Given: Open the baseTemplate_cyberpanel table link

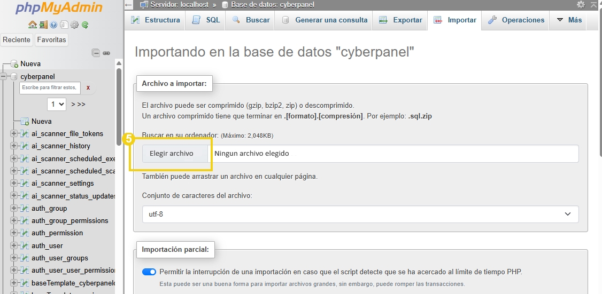Looking at the screenshot, I should 73,283.
